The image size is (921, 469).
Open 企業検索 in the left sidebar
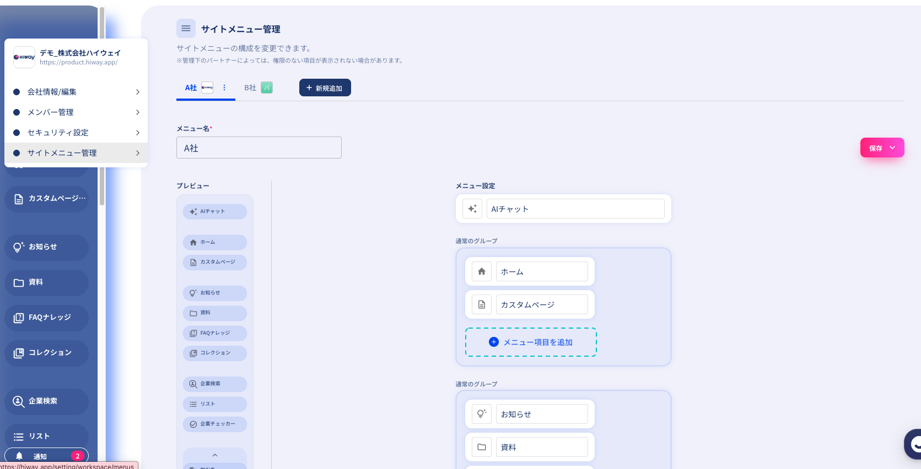[x=47, y=401]
